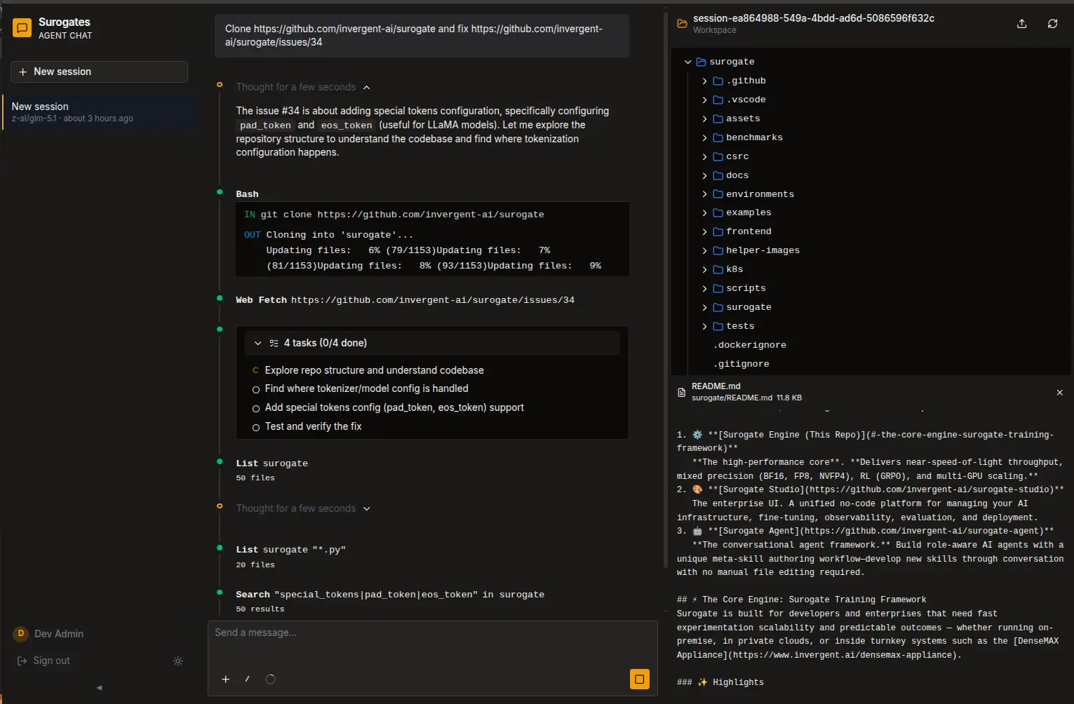1074x704 pixels.
Task: Expand the second 'Thought for a few seconds'
Action: click(x=303, y=508)
